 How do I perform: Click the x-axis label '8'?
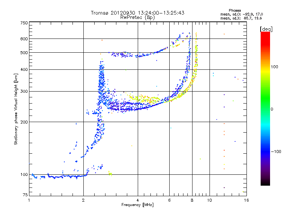tap(192, 200)
